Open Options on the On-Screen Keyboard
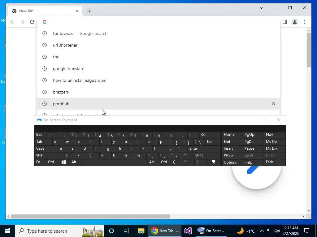Viewport: 317px width, 237px height. pyautogui.click(x=232, y=162)
